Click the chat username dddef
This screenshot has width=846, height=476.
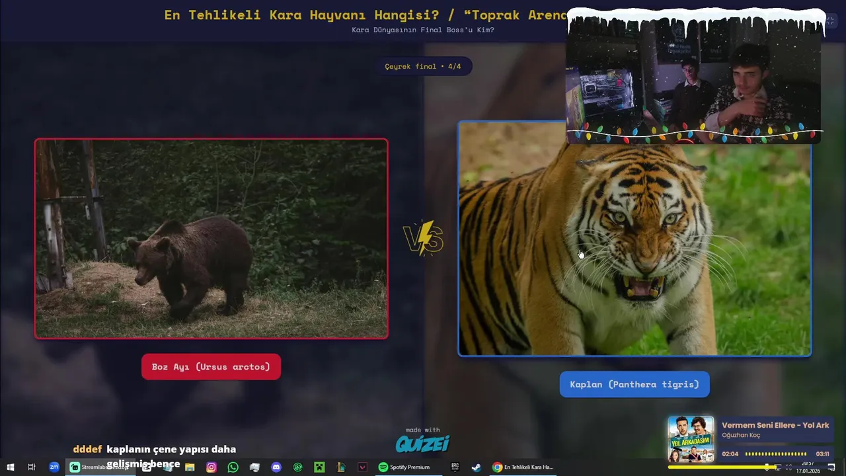(x=87, y=449)
